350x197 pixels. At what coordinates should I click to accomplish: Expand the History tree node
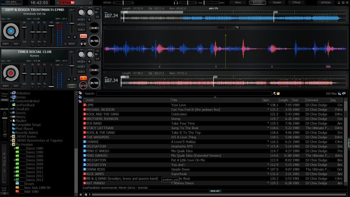tap(11, 117)
